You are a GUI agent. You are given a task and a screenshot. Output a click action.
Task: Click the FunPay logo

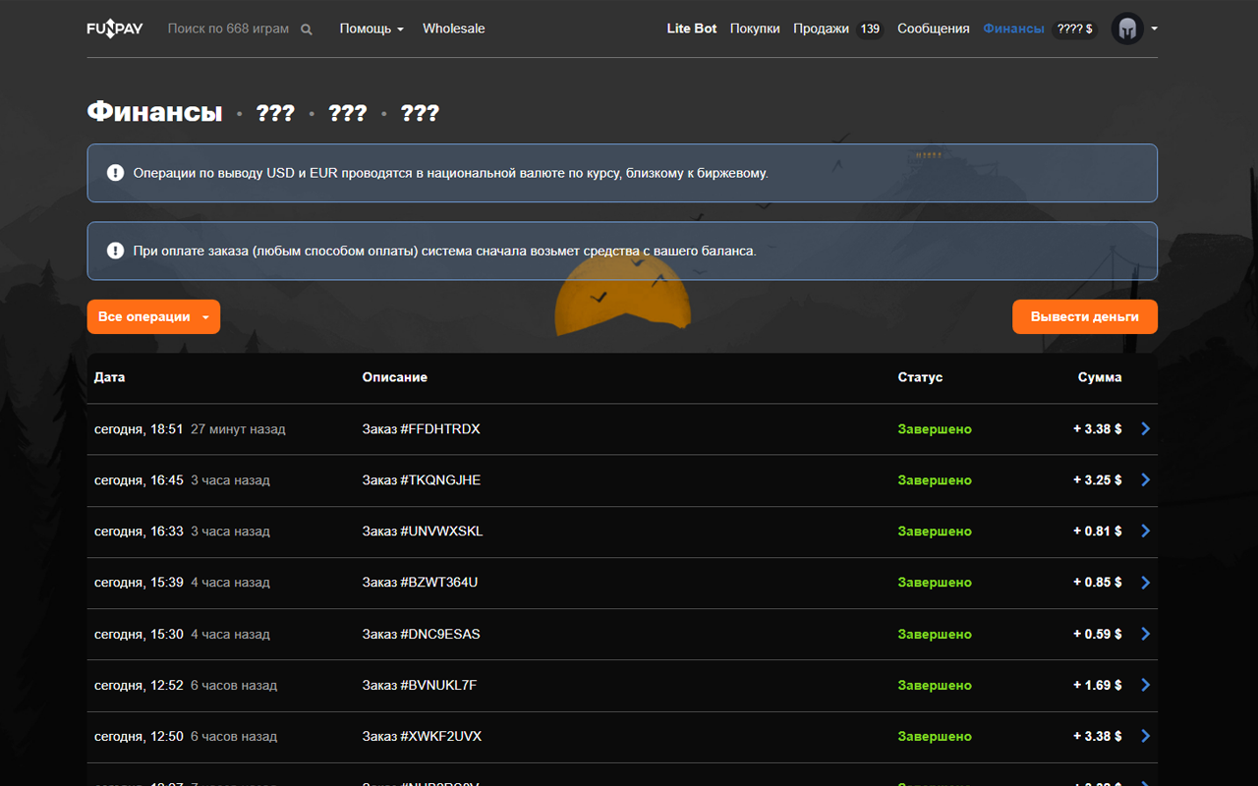click(x=115, y=28)
